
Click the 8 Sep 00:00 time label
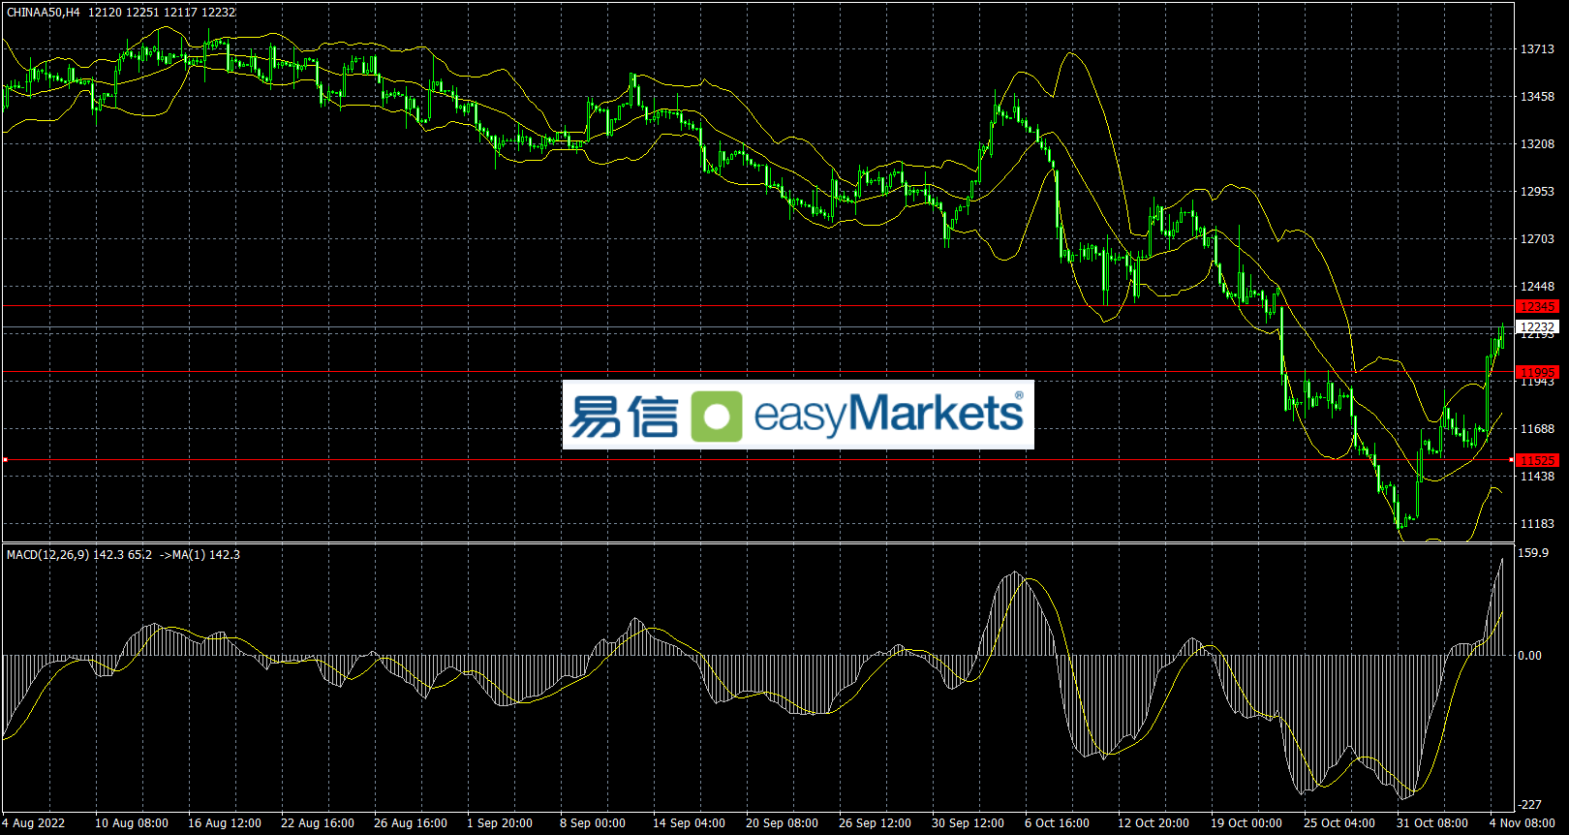click(x=593, y=823)
